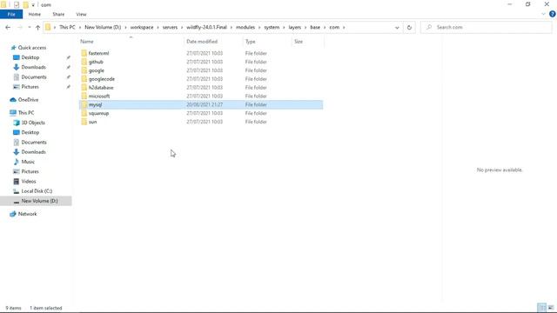The width and height of the screenshot is (557, 313).
Task: Switch to the Share ribbon tab
Action: pos(58,14)
